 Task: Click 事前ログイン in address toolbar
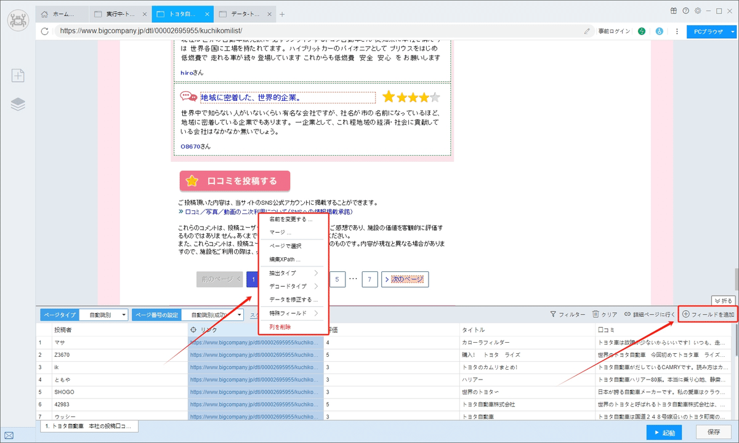click(614, 31)
